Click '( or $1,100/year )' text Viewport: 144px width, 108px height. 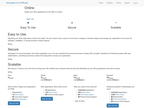[113, 80]
